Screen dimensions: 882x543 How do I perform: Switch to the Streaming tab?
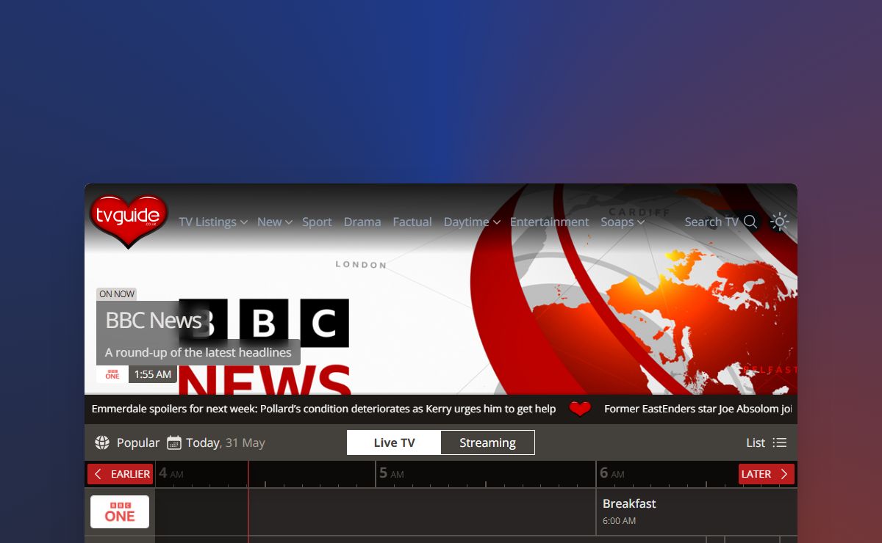pyautogui.click(x=487, y=442)
